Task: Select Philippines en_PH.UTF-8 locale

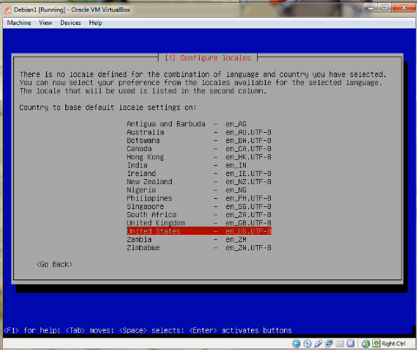Action: (199, 198)
